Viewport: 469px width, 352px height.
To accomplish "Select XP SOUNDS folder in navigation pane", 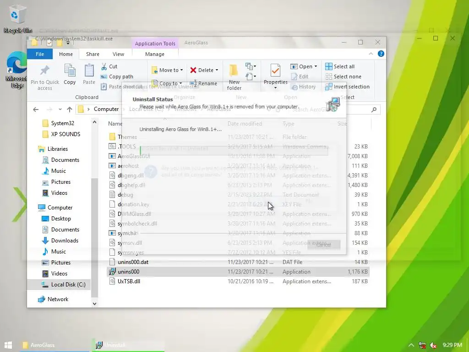I will tap(65, 134).
